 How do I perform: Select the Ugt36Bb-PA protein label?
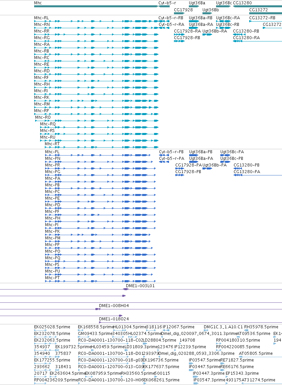(x=214, y=165)
